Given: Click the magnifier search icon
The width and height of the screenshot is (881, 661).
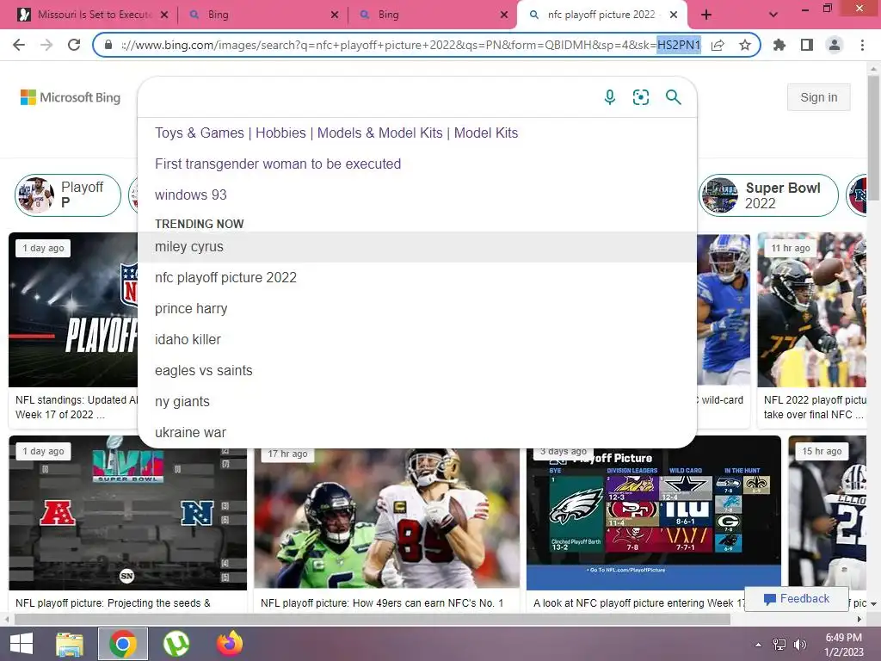Looking at the screenshot, I should 673,97.
